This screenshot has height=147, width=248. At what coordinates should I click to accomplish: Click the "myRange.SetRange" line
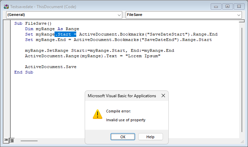[100, 50]
